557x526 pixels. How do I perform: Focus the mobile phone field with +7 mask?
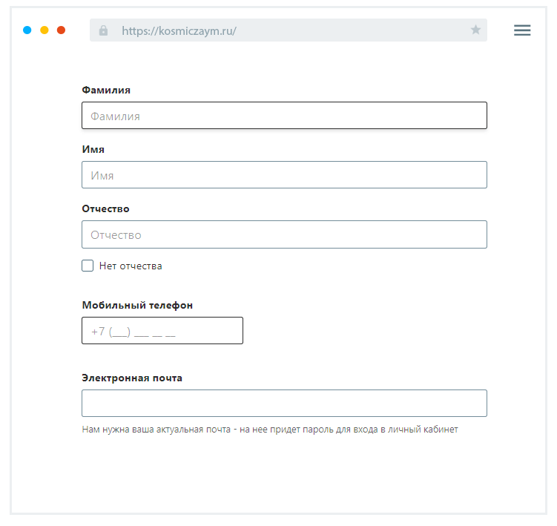pos(162,331)
